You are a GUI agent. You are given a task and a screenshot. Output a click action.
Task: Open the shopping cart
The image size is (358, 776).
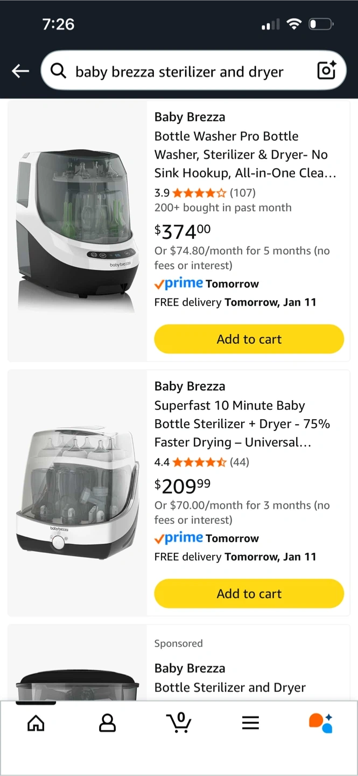(x=178, y=722)
